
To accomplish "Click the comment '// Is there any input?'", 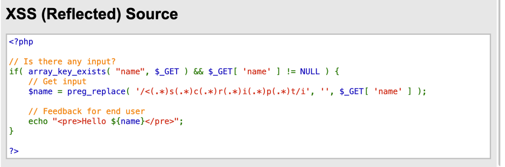I will [x=62, y=61].
